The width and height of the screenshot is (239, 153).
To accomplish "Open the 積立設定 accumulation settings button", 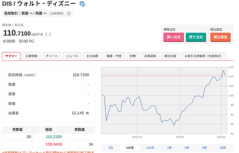I will (220, 37).
